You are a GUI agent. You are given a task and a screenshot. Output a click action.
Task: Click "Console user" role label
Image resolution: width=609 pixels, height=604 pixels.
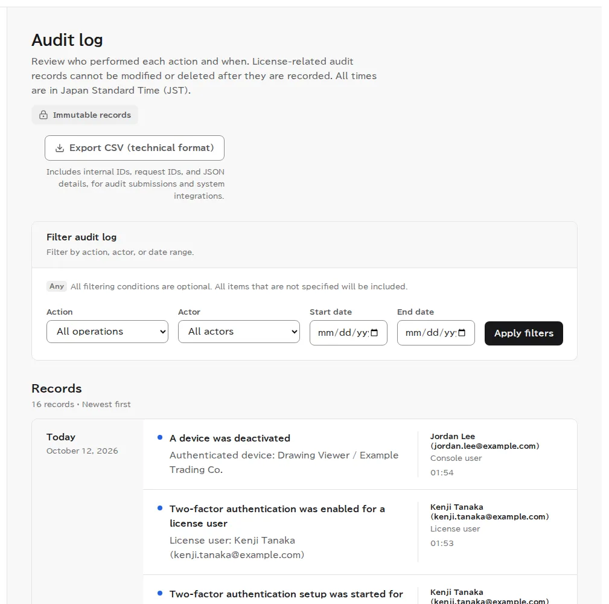[456, 458]
